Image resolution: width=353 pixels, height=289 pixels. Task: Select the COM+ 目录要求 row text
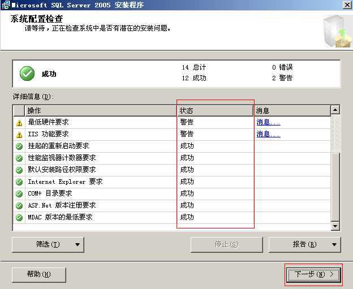tap(50, 193)
